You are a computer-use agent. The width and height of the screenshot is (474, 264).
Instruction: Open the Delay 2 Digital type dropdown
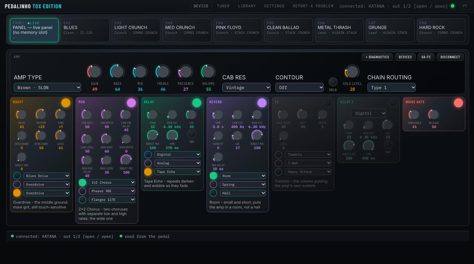click(x=368, y=113)
